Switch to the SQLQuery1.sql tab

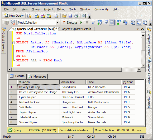34,29
